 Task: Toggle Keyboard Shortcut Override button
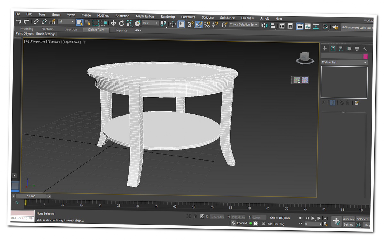point(181,24)
